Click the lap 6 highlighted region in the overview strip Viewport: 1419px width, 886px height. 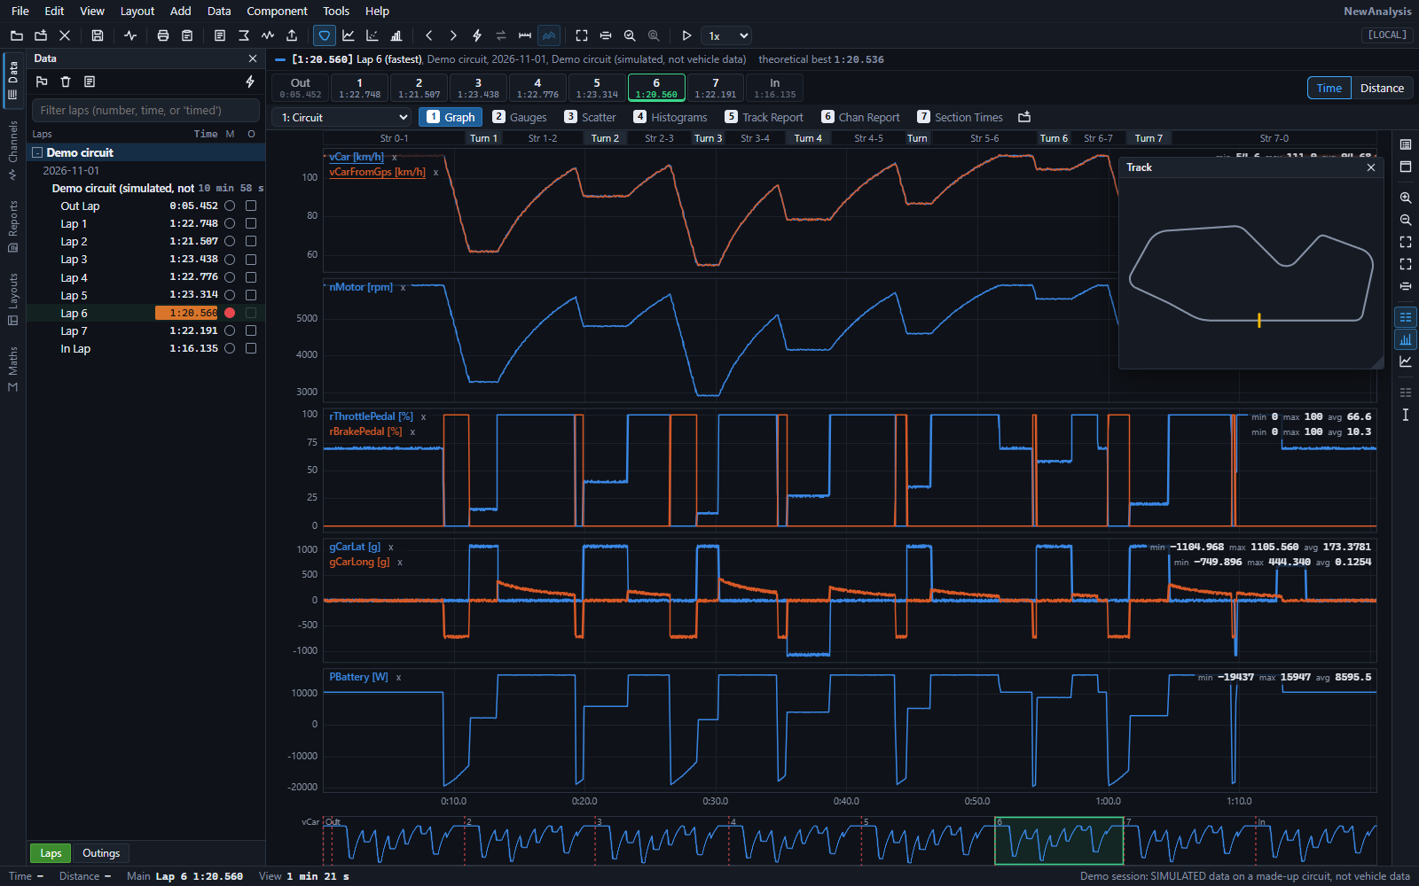[1059, 840]
